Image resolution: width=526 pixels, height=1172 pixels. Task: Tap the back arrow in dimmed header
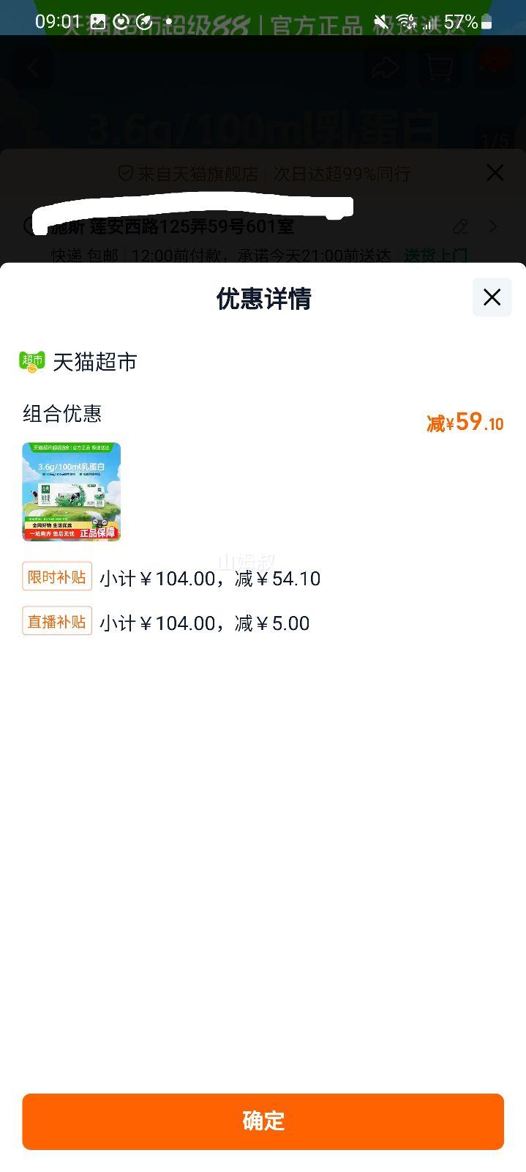33,68
